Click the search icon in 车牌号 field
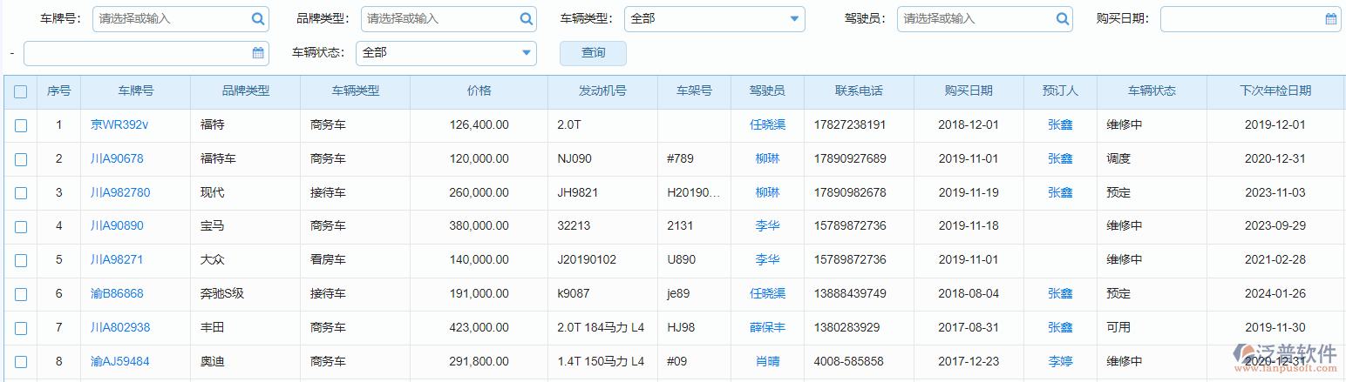This screenshot has width=1346, height=382. [x=258, y=18]
